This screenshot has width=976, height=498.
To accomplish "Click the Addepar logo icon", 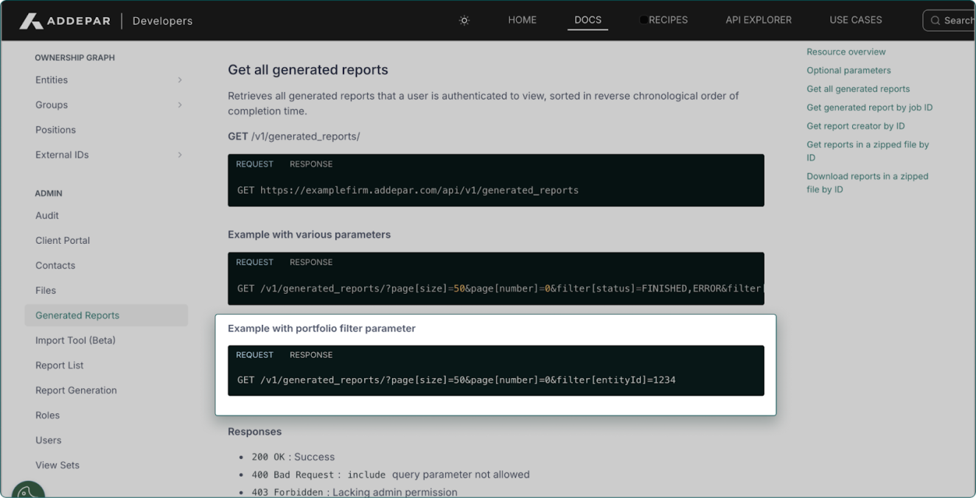I will 31,21.
